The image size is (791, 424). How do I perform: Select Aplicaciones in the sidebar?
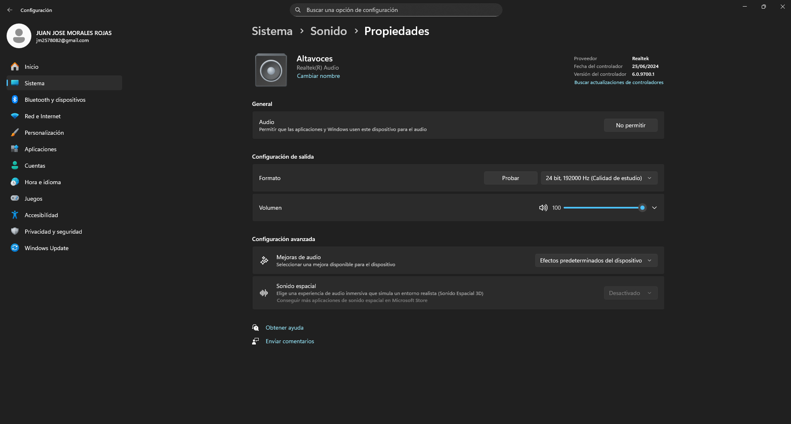64,149
